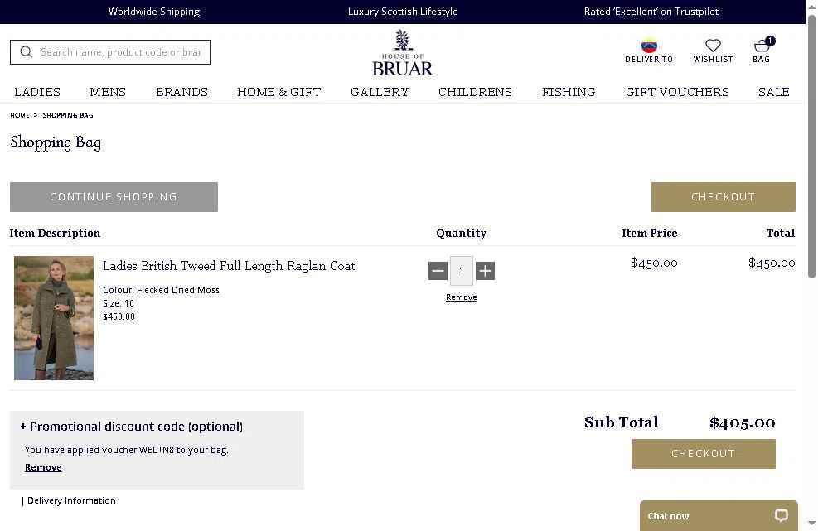
Task: Open the Gift Vouchers menu
Action: point(677,92)
